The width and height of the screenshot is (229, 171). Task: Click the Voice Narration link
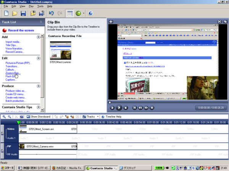(x=15, y=49)
